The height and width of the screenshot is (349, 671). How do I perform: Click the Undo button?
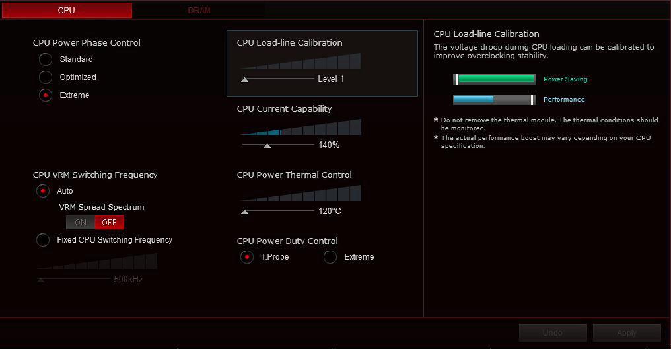click(553, 333)
